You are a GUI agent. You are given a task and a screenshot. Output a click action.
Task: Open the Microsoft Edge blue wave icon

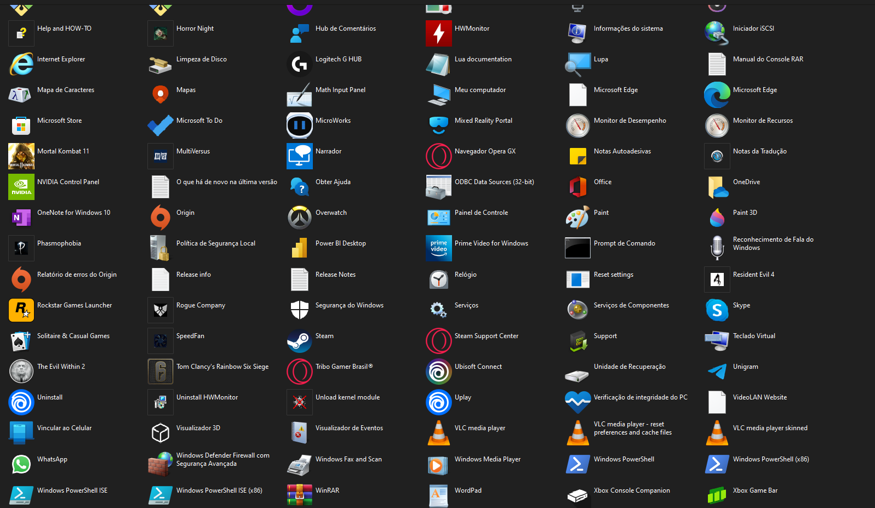(717, 95)
